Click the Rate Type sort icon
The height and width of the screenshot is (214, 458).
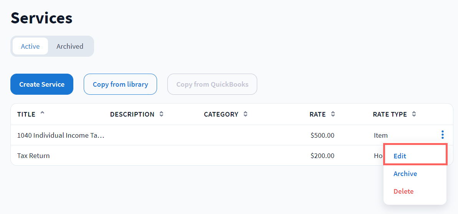[414, 114]
